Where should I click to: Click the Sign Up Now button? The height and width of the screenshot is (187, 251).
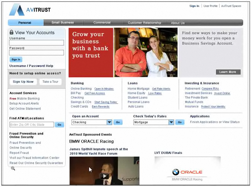point(23,82)
